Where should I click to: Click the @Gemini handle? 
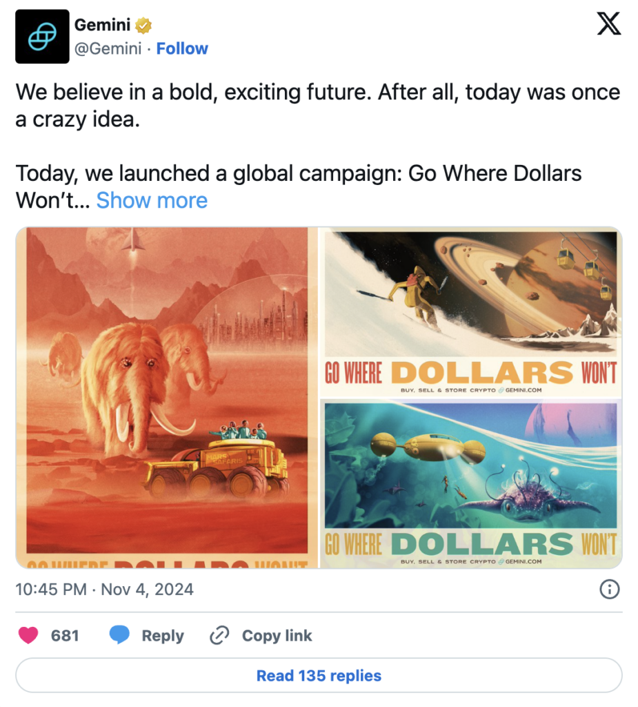pyautogui.click(x=108, y=48)
